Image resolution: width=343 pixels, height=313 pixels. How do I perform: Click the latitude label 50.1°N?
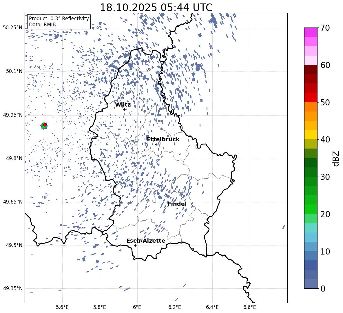click(x=14, y=72)
